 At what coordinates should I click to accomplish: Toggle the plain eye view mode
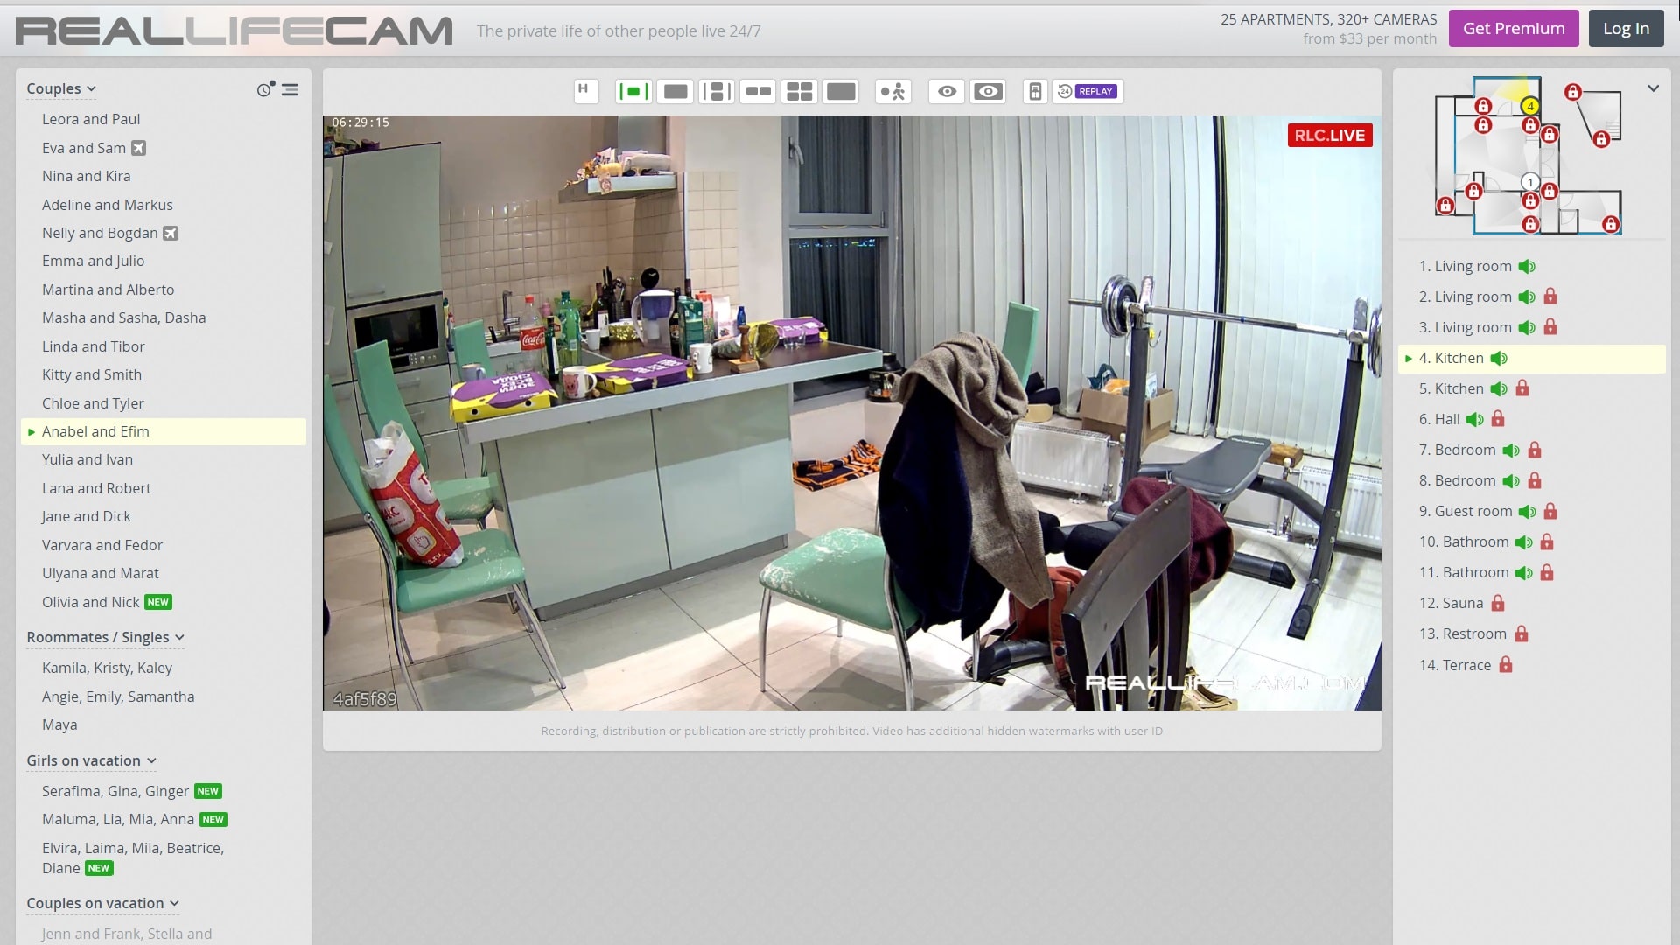[947, 91]
